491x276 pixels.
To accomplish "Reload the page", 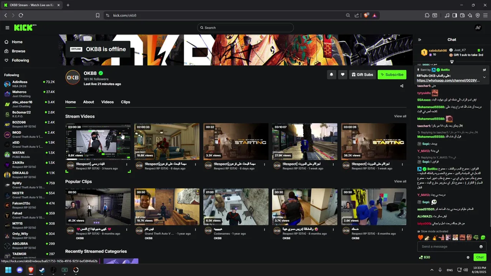I will click(21, 15).
